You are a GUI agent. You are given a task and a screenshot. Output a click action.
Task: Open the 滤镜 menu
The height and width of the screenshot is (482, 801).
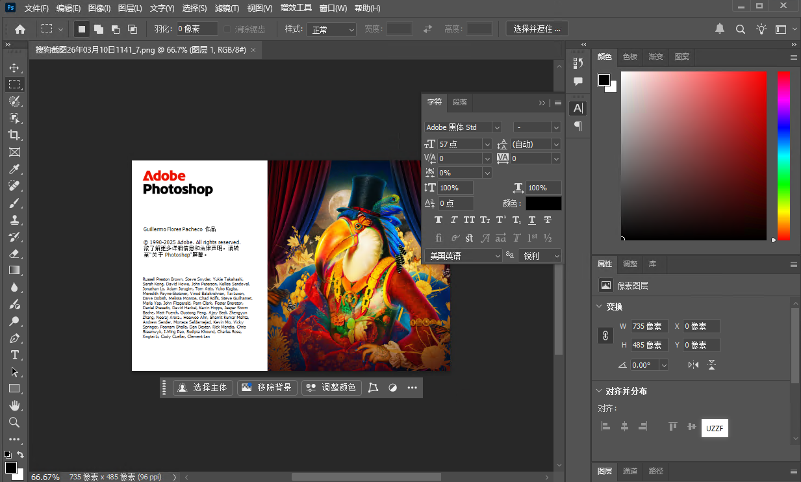pos(227,8)
